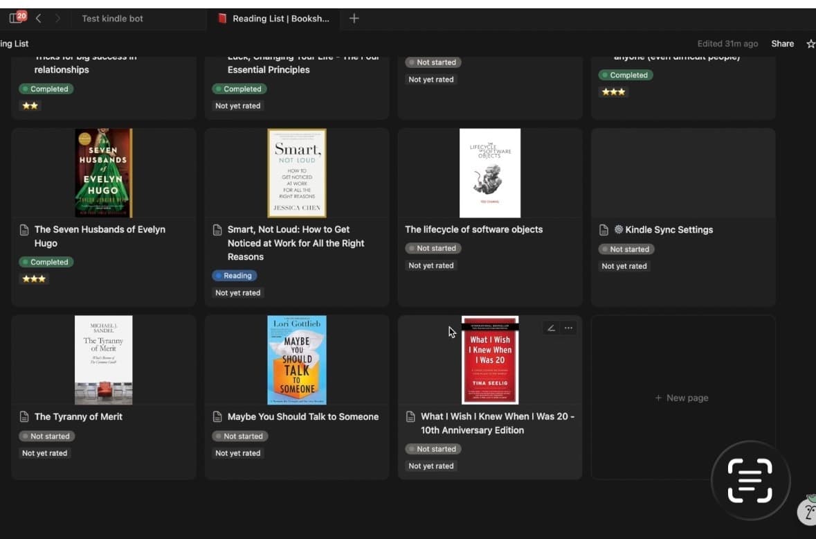Viewport: 816px width, 539px height.
Task: Change Not started status on lifecycle of software objects
Action: coord(433,247)
